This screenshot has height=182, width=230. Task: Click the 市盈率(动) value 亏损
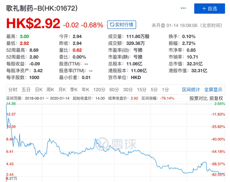click(138, 50)
